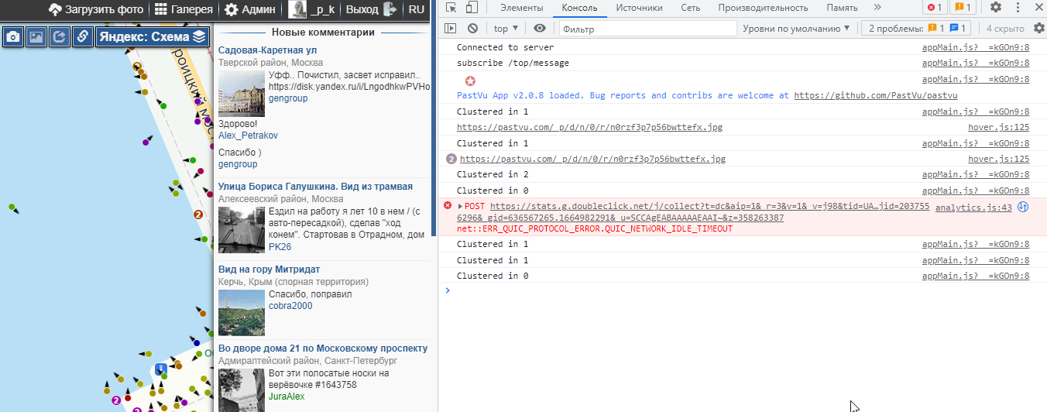Viewport: 1047px width, 412px height.
Task: Click the 4 скрыто hidden messages label
Action: [x=1005, y=28]
